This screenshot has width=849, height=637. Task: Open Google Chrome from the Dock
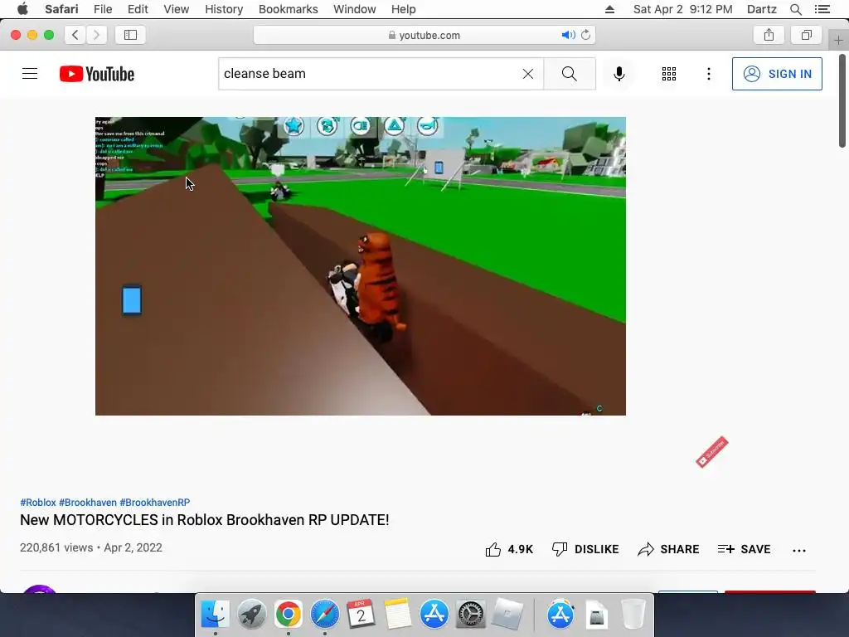coord(288,615)
